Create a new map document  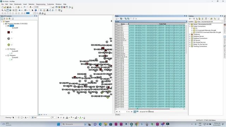(x=2, y=7)
